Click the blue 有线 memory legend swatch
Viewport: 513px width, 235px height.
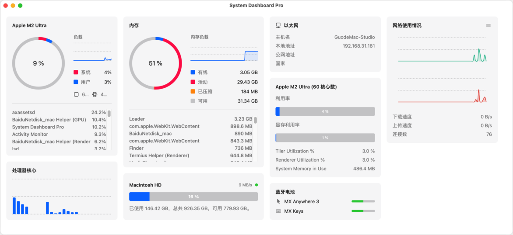point(193,72)
